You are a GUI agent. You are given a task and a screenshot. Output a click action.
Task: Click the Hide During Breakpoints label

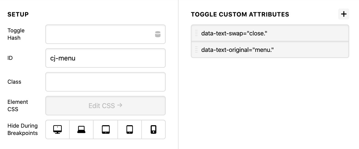[22, 129]
